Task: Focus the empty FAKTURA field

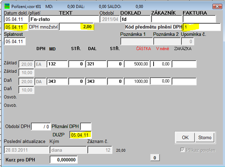Action: 199,19
